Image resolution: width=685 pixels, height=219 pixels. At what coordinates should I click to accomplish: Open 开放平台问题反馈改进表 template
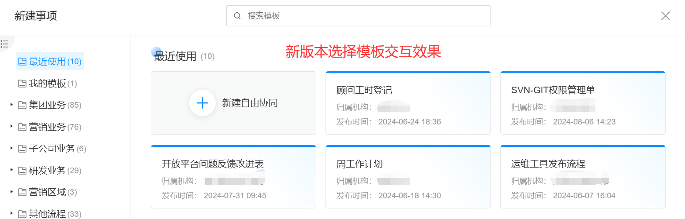[233, 177]
